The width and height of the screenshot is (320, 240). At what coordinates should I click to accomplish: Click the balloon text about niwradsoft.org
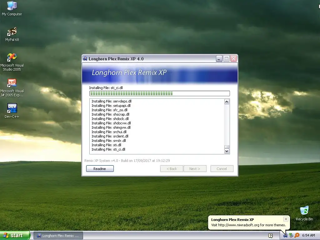(248, 225)
